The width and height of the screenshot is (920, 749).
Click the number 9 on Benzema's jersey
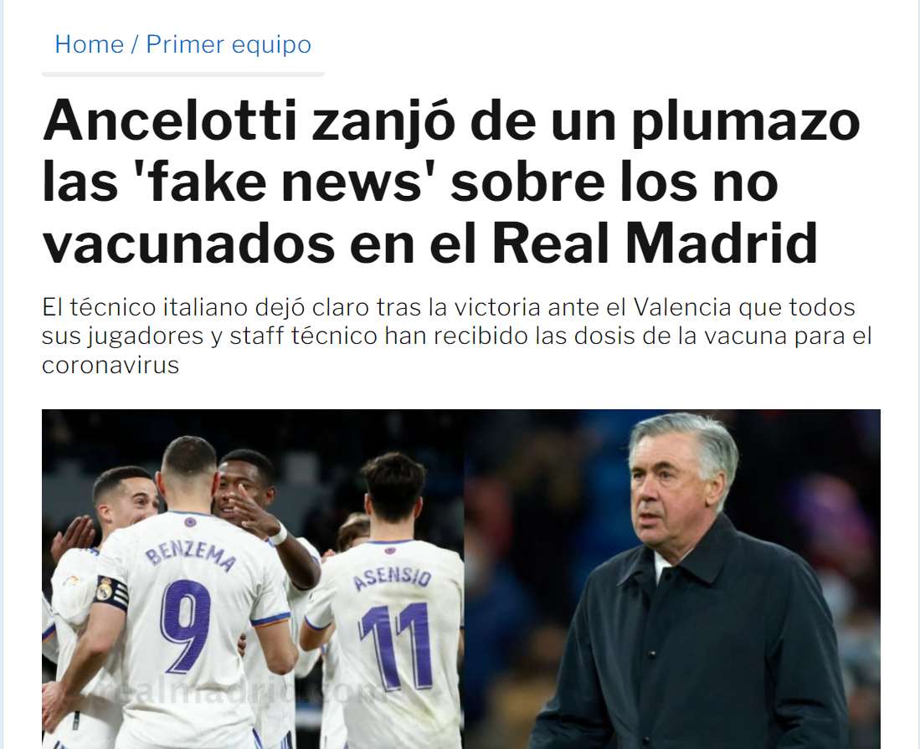coord(186,625)
